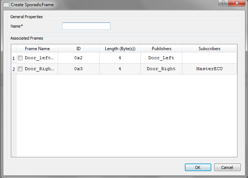
Task: Click the Cancel button
Action: pos(227,167)
